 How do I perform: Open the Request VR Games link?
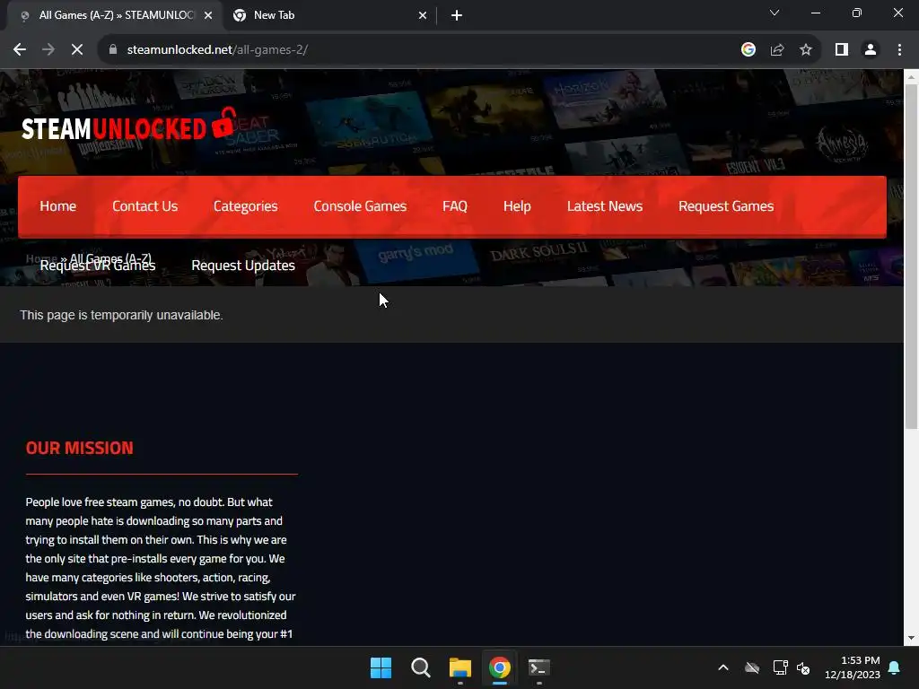pyautogui.click(x=97, y=266)
